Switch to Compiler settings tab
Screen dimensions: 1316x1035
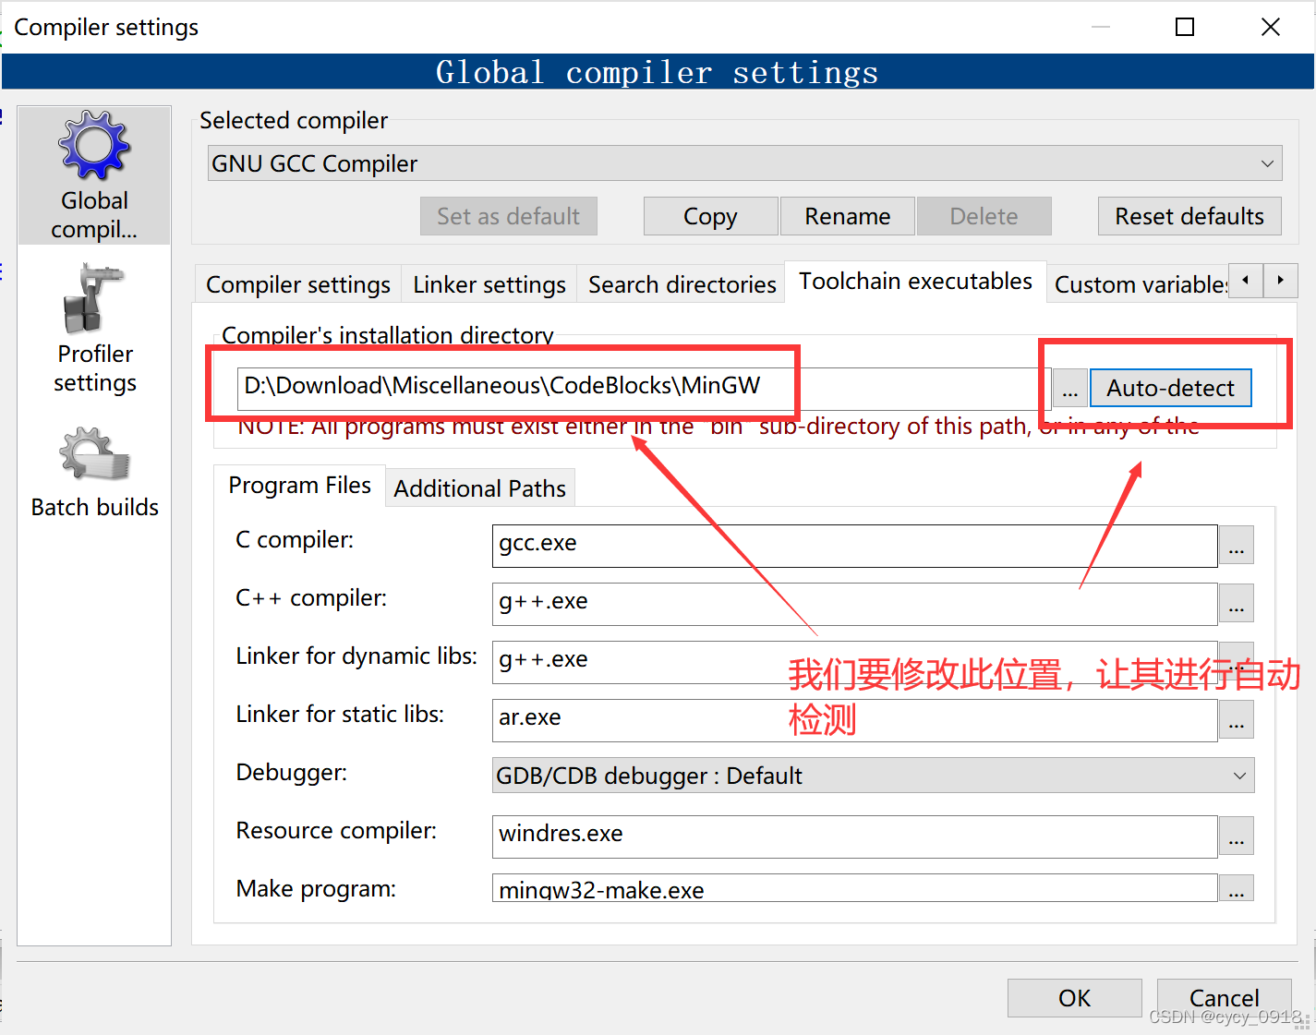pos(298,284)
